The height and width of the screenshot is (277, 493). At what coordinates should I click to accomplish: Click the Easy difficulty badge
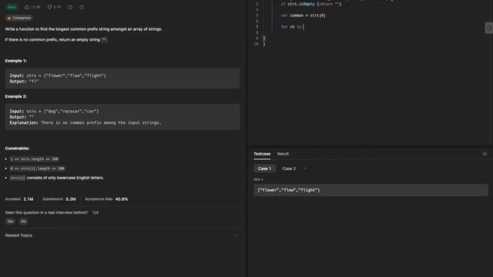[x=12, y=7]
